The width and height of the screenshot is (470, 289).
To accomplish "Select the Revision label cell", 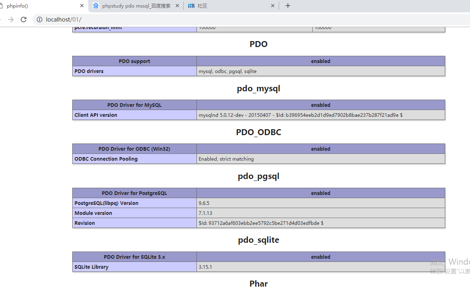I will [x=134, y=223].
